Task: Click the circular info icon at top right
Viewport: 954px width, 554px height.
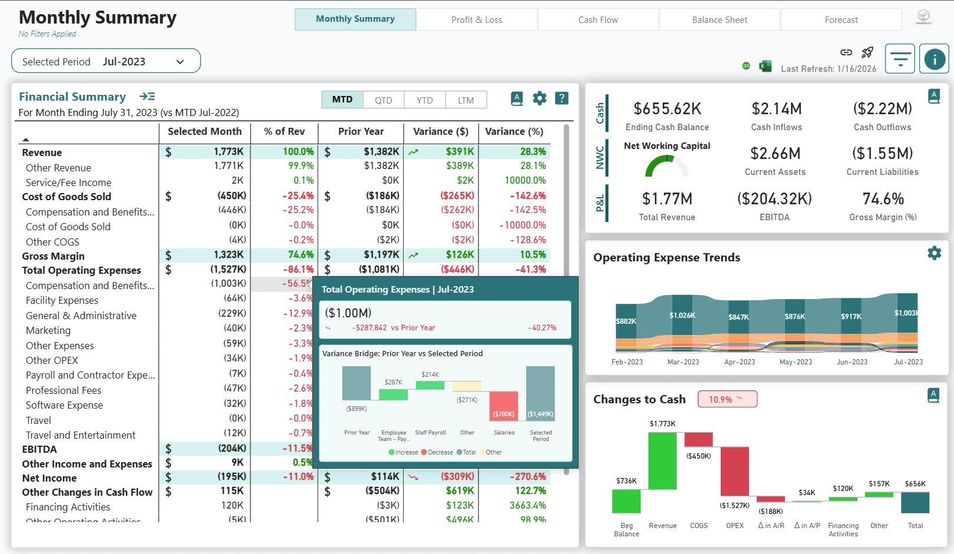Action: pos(934,58)
